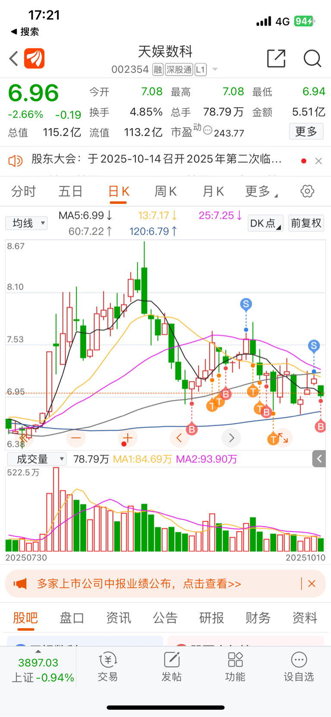Open the orange Eastmoney app logo
331x717 pixels.
(34, 59)
